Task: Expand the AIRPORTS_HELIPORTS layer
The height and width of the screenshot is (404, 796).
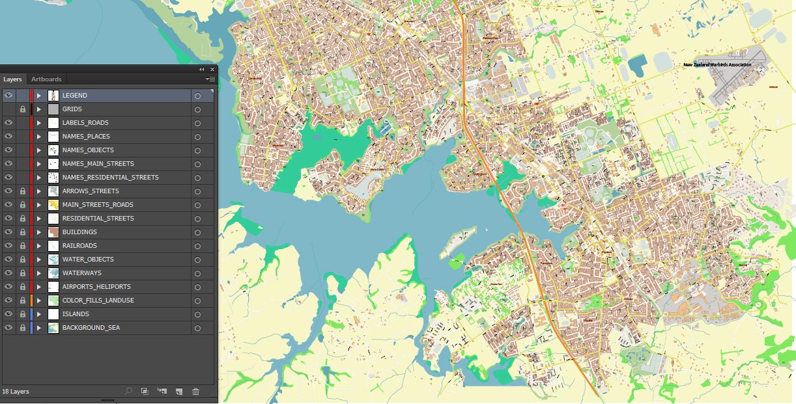Action: pos(39,287)
